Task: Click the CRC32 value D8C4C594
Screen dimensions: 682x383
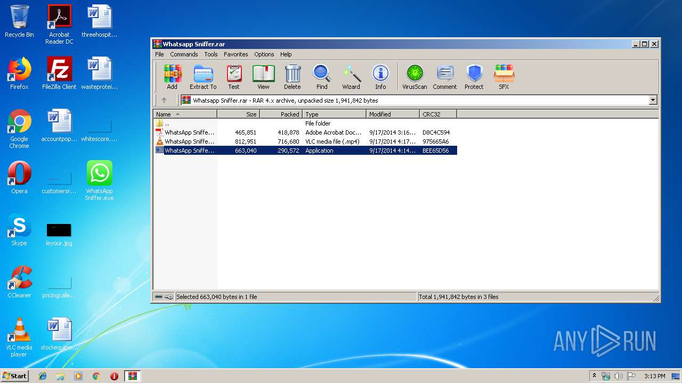Action: (x=436, y=132)
